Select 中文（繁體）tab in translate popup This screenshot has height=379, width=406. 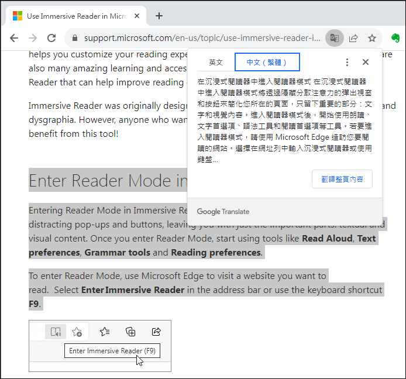click(x=267, y=62)
